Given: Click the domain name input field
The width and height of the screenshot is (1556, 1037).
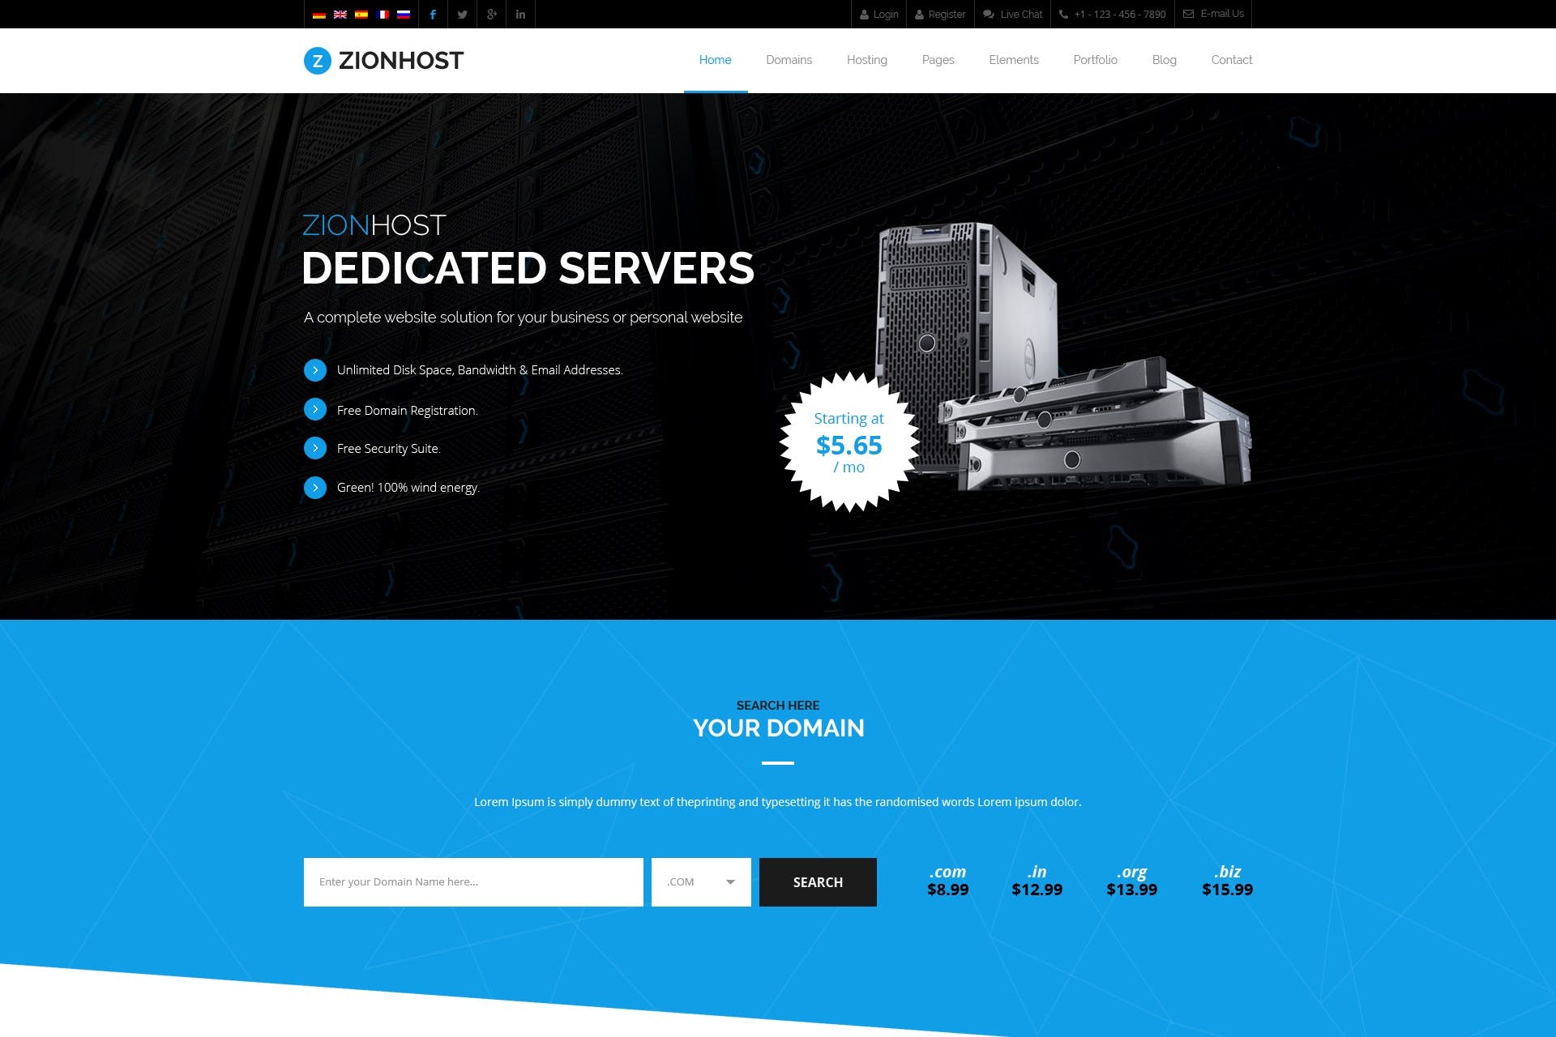Looking at the screenshot, I should 472,881.
